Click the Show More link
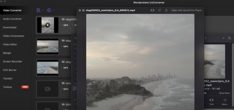Viewport: 234px width, 110px height. [x=224, y=93]
